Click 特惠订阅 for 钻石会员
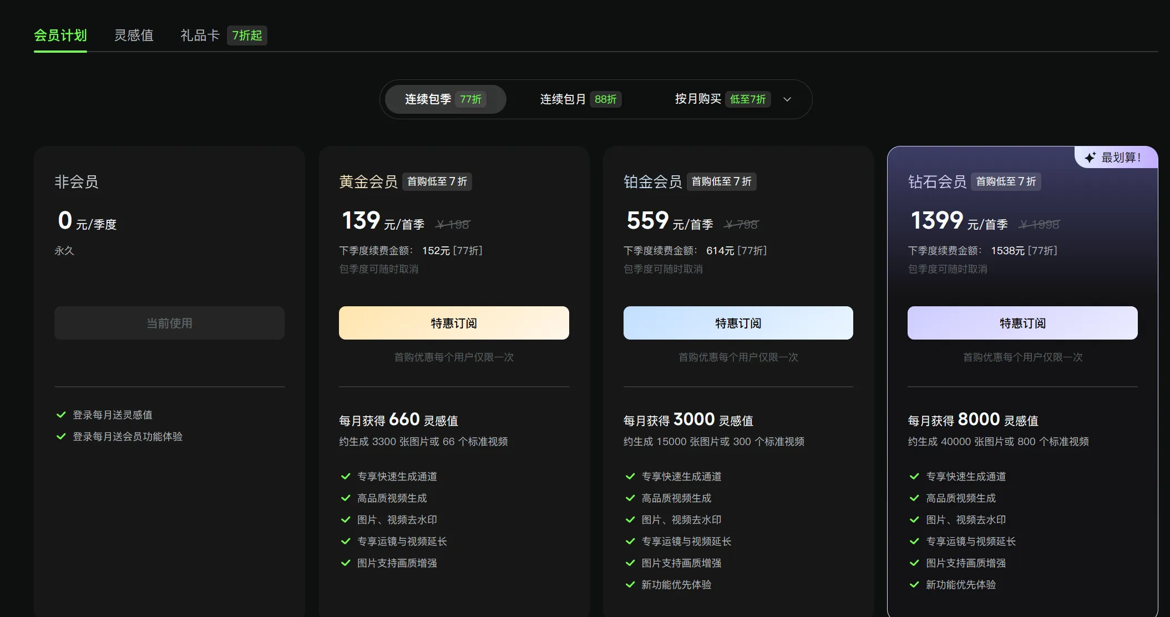 tap(1022, 323)
